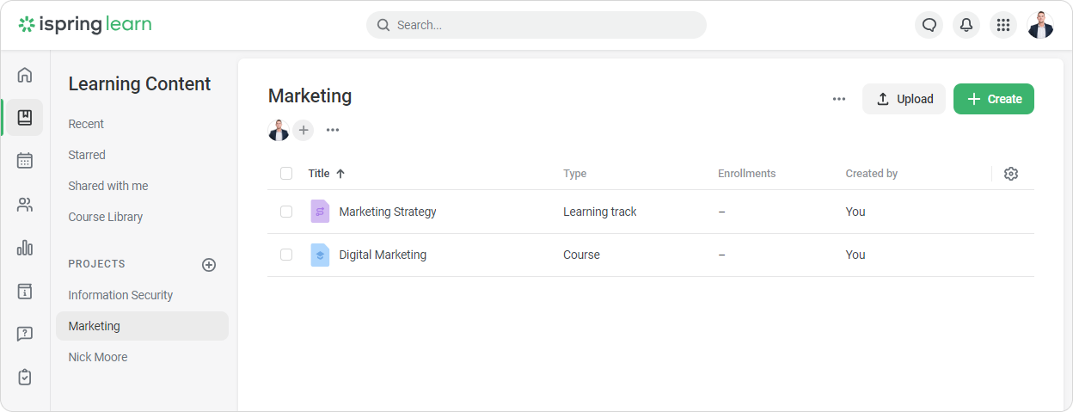Open the users icon in left sidebar
The height and width of the screenshot is (412, 1073).
(25, 205)
